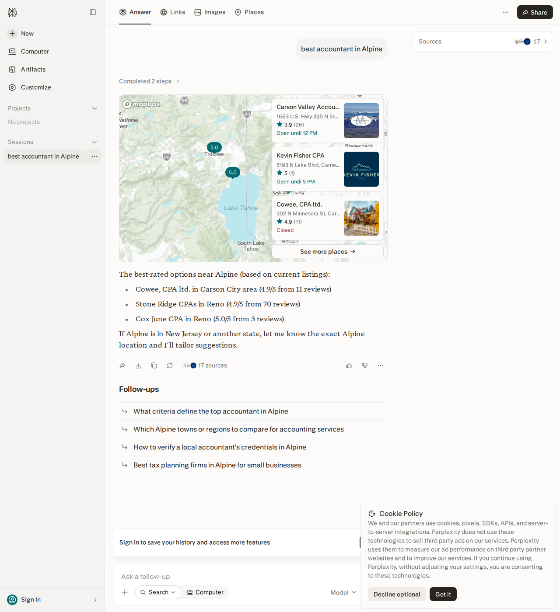Viewport: 560px width, 612px height.
Task: Collapse the Sessions section
Action: [x=94, y=142]
